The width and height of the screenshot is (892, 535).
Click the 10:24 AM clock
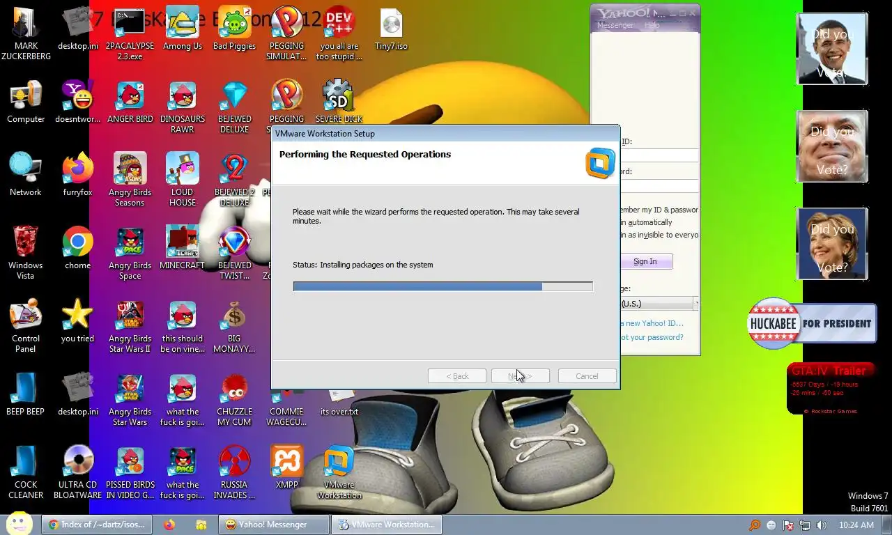click(x=856, y=525)
